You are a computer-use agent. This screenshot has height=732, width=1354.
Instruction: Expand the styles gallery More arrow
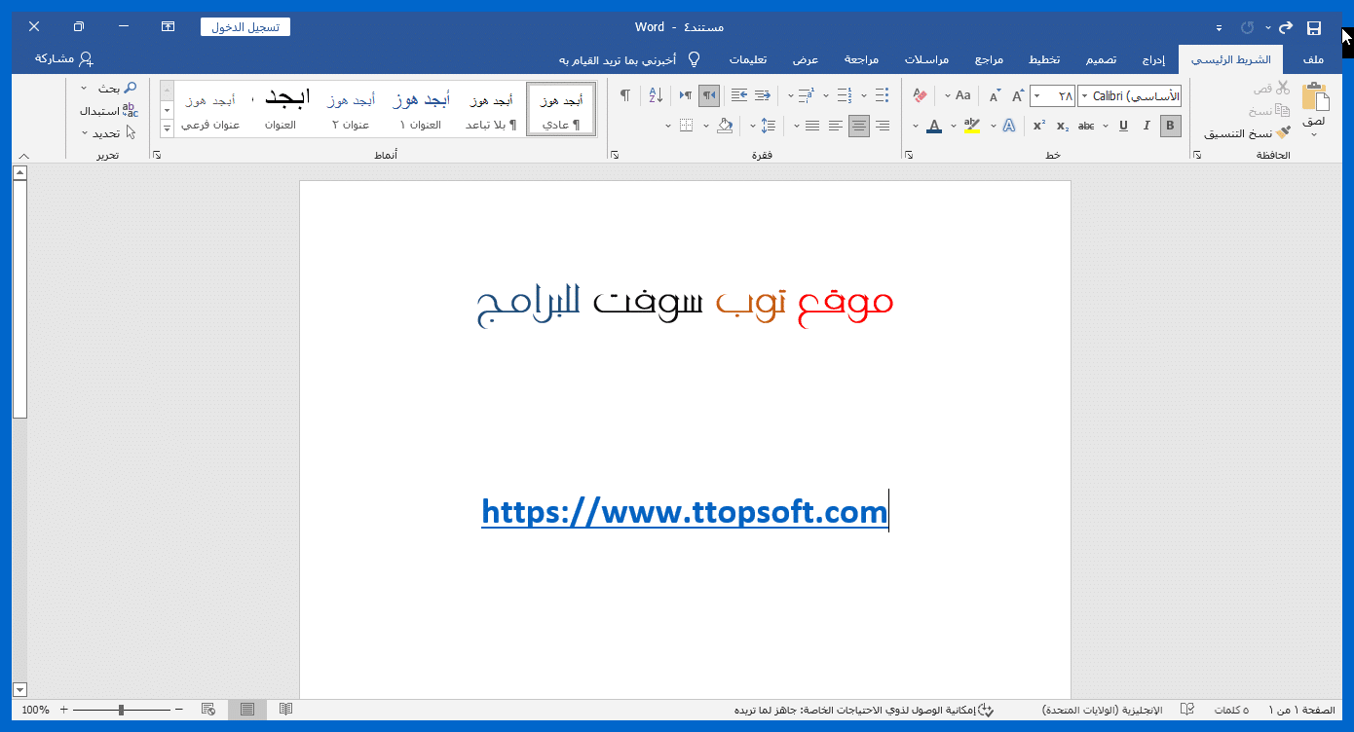167,128
